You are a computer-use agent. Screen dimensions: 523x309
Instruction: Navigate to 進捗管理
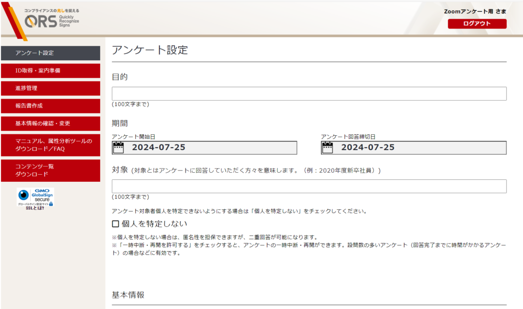pyautogui.click(x=51, y=88)
